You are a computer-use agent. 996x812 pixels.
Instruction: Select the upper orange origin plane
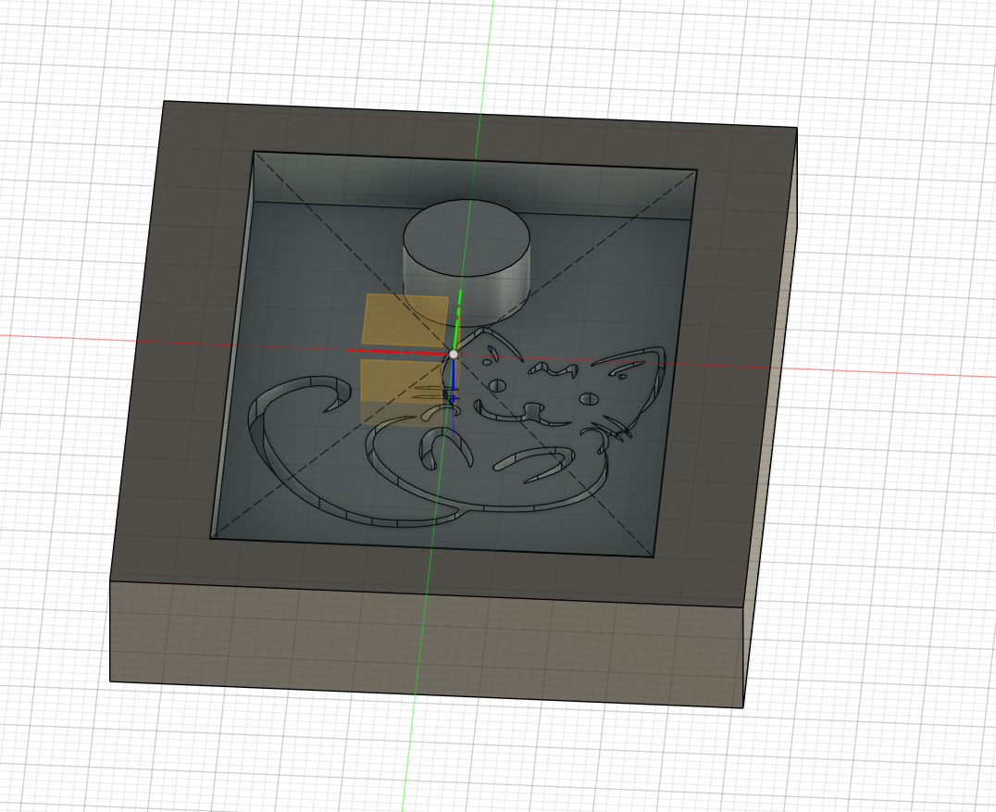tap(405, 319)
